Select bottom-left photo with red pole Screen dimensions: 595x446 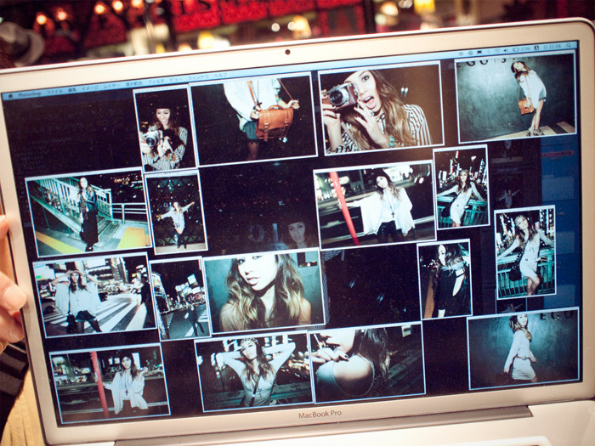[110, 384]
